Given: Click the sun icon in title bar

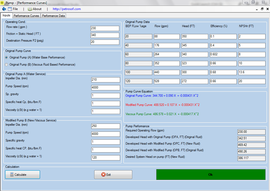Looking at the screenshot, I should [2, 3].
